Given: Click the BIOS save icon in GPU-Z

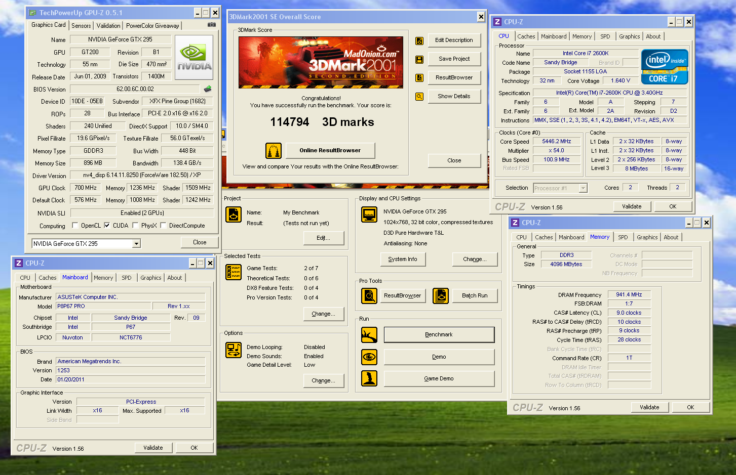Looking at the screenshot, I should [208, 89].
